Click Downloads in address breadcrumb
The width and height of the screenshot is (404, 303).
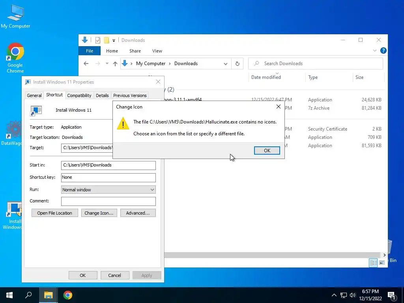click(186, 64)
